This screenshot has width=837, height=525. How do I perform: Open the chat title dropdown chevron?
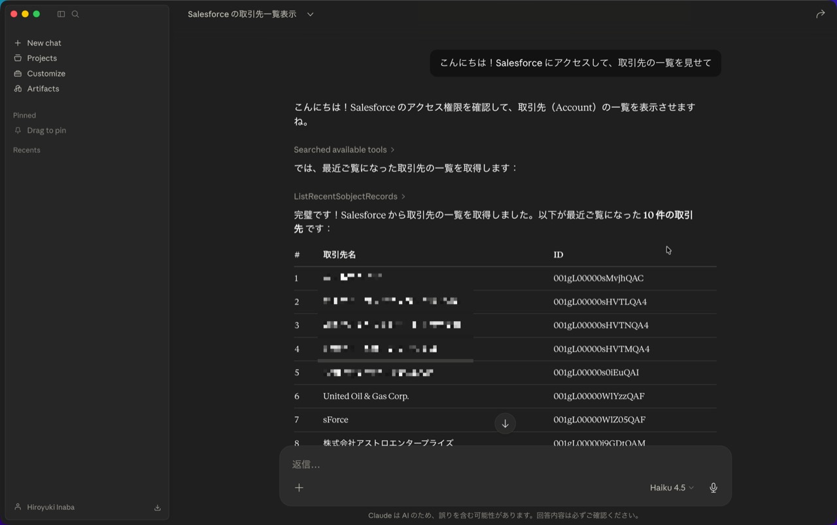310,14
